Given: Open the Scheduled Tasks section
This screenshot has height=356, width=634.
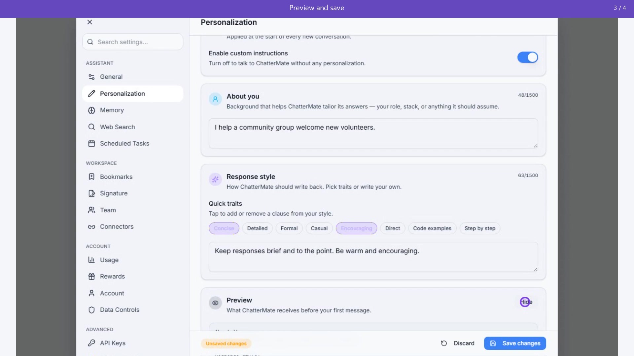Looking at the screenshot, I should [x=133, y=143].
